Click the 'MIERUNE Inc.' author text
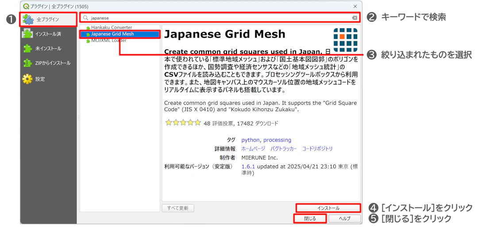The height and width of the screenshot is (230, 478). tap(259, 158)
